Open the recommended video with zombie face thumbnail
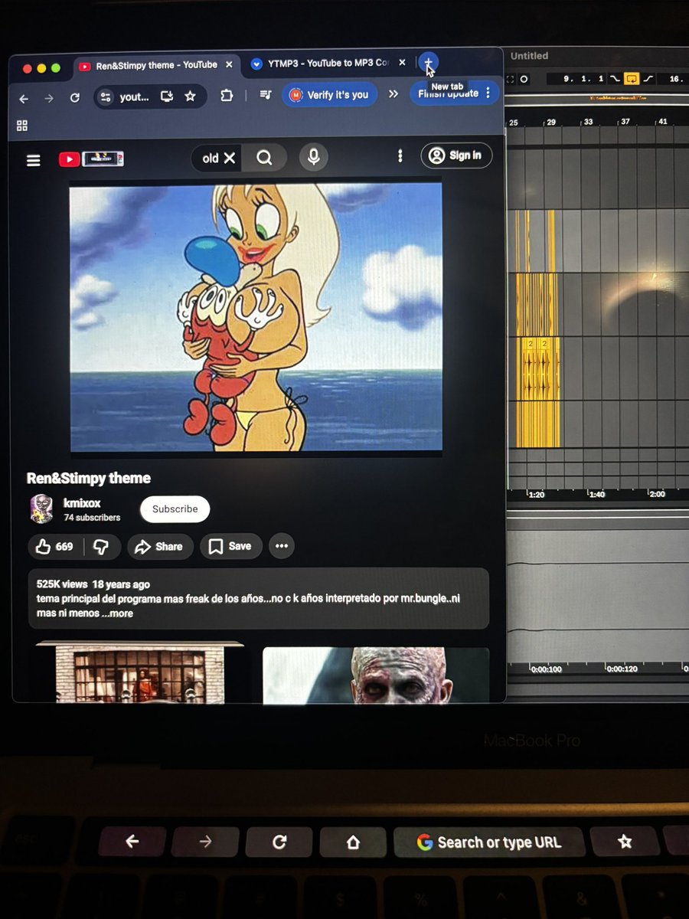Image resolution: width=689 pixels, height=919 pixels. pos(376,675)
